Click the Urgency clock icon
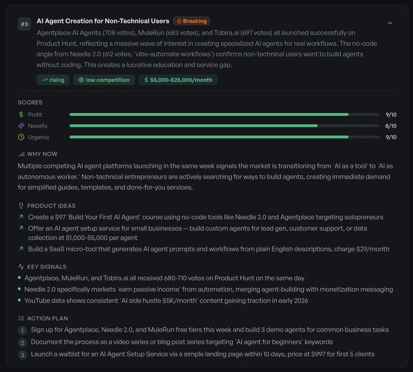This screenshot has width=413, height=372. click(x=21, y=137)
